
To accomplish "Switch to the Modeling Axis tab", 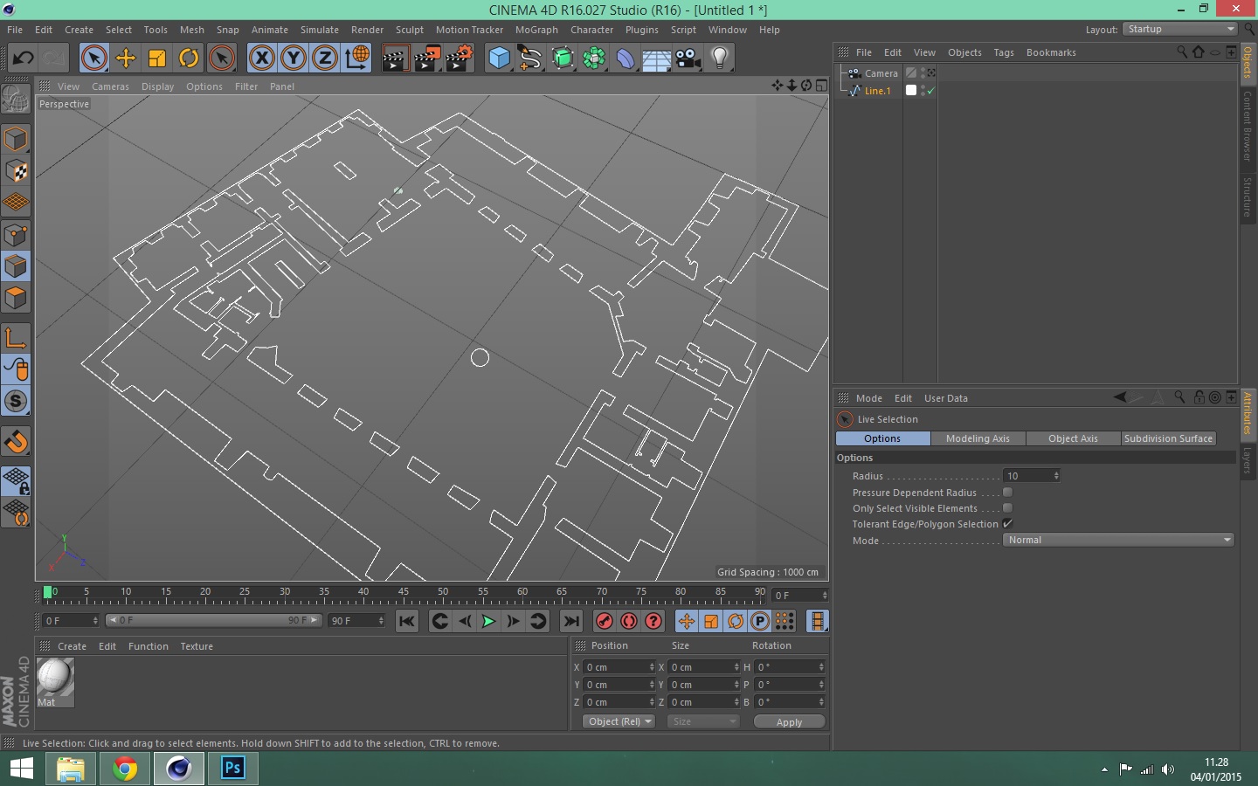I will (x=978, y=438).
